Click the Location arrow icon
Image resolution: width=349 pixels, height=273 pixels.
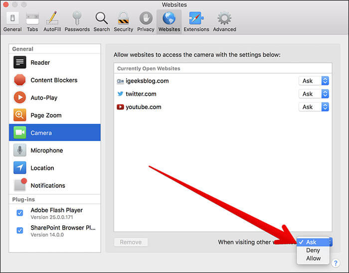click(19, 167)
